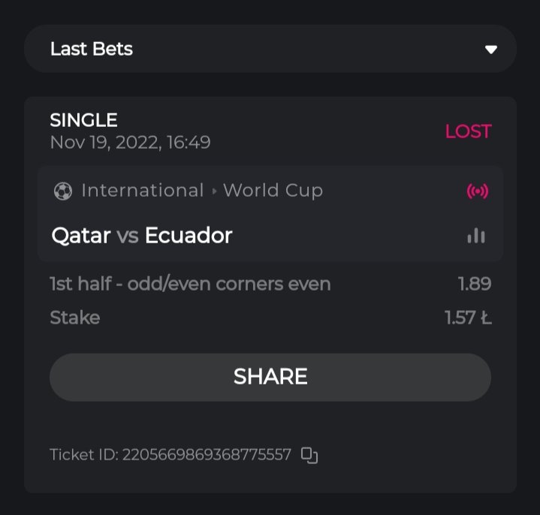Click the 1.89 odds value
The width and height of the screenshot is (540, 515).
[x=475, y=284]
